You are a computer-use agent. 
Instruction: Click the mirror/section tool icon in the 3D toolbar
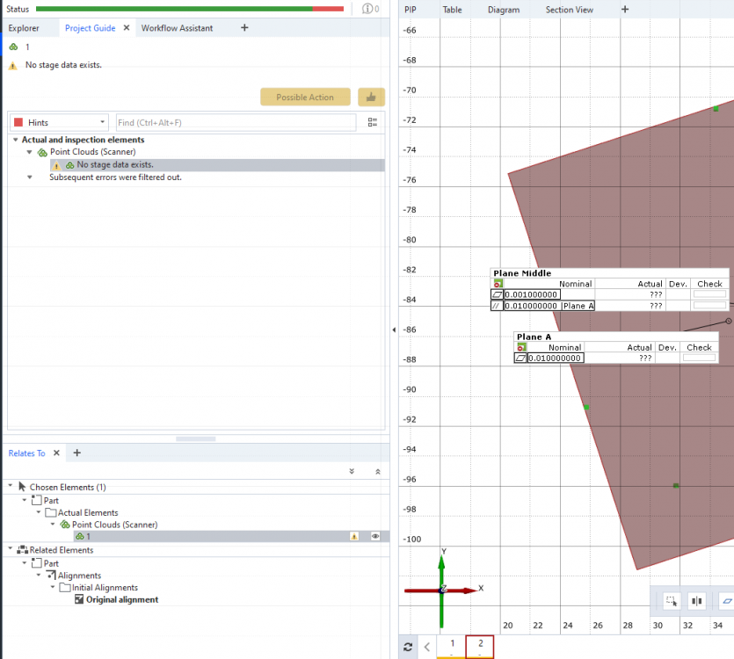tap(698, 602)
